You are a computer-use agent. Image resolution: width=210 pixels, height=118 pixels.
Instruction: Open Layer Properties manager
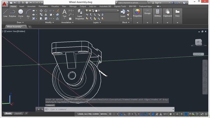click(x=80, y=14)
